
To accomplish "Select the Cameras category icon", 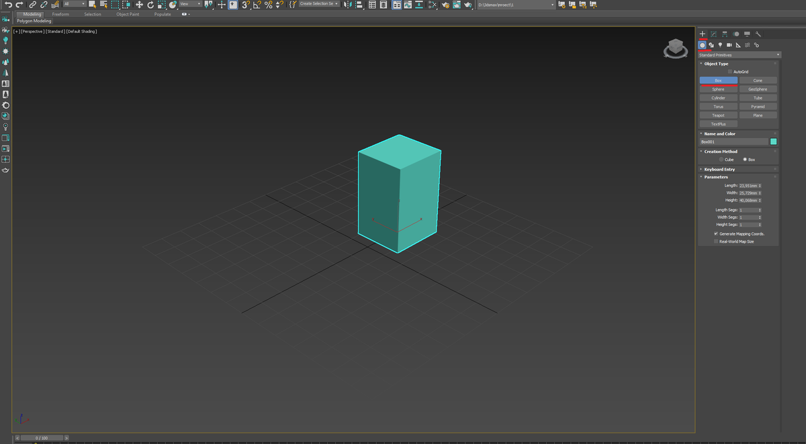I will click(x=729, y=45).
